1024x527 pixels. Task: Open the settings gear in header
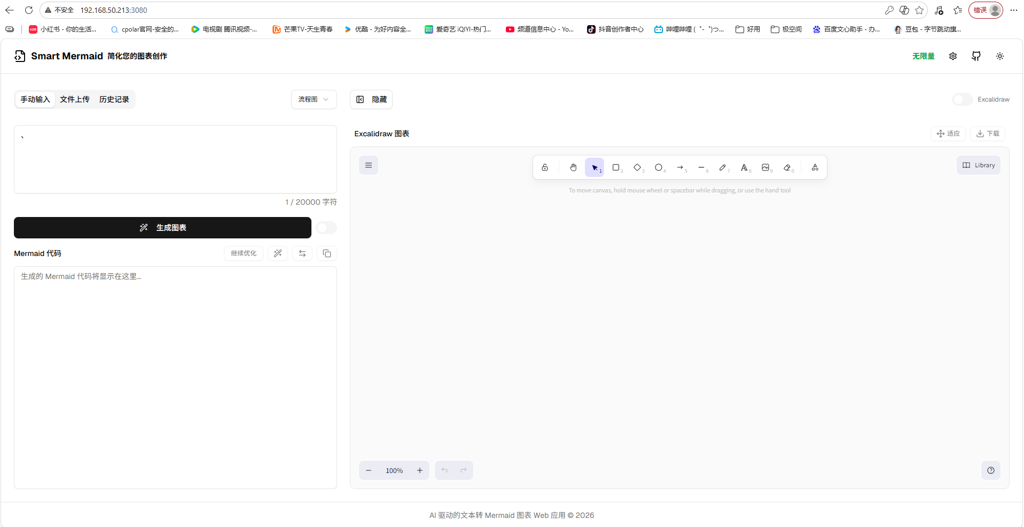point(953,56)
